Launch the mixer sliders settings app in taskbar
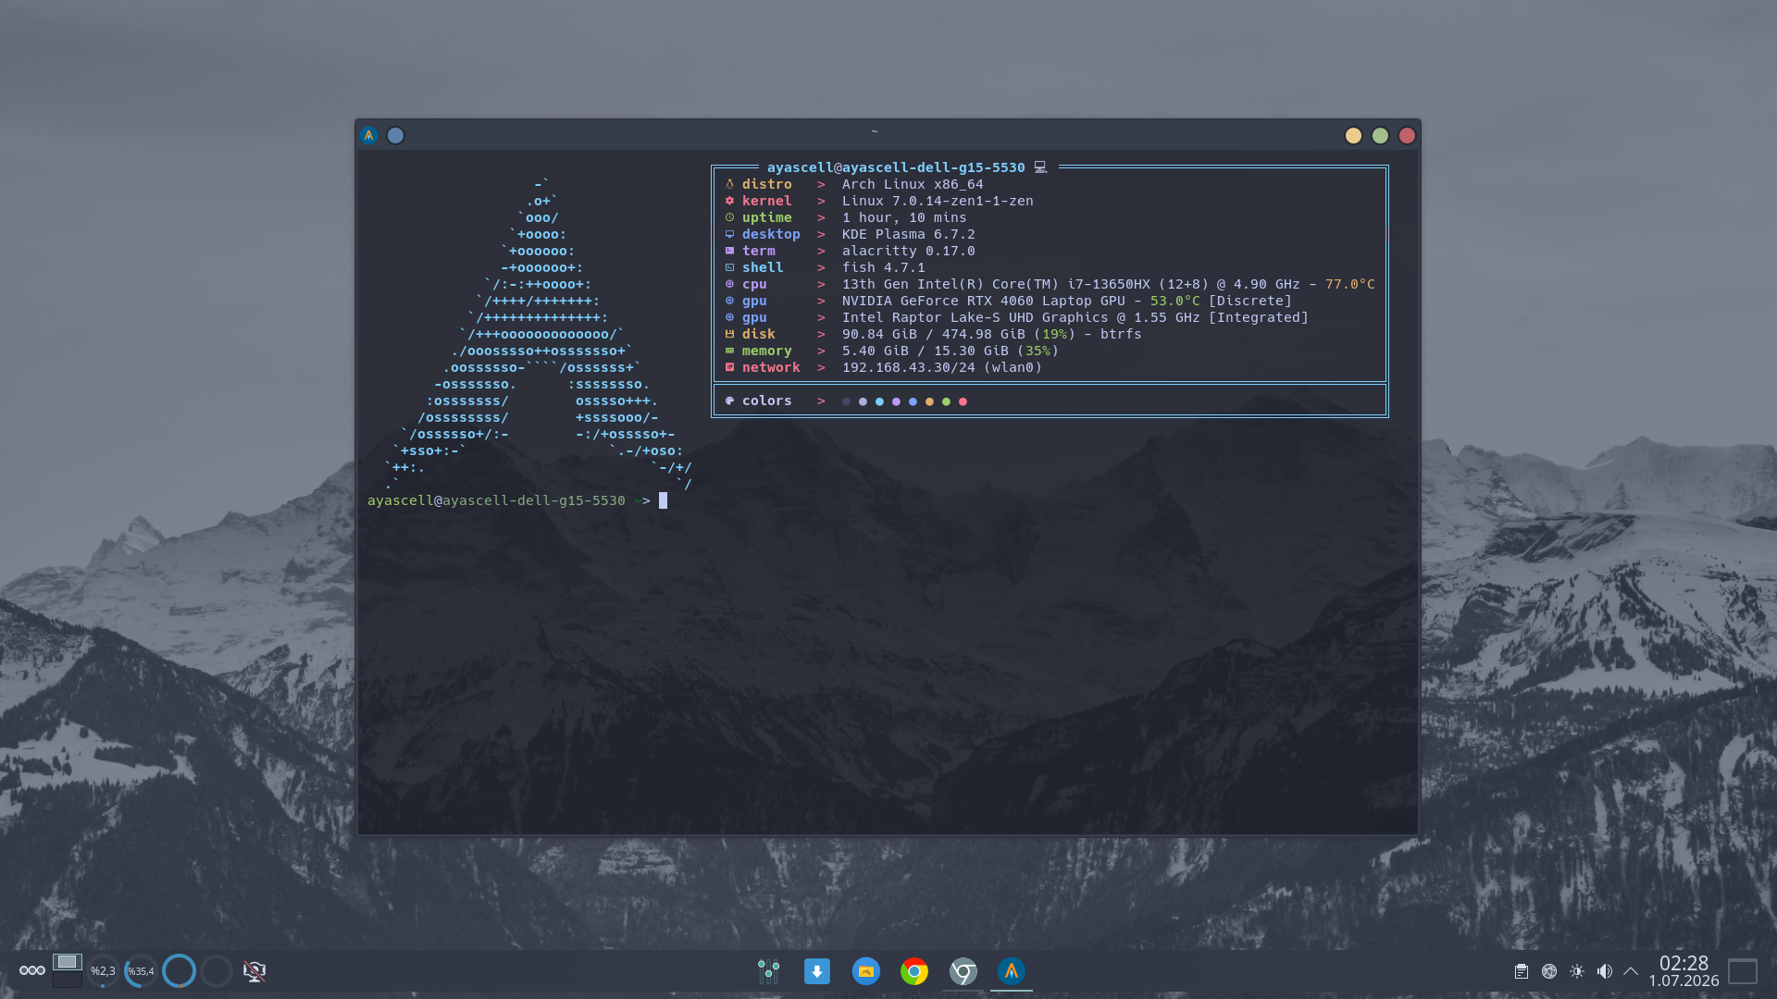The image size is (1777, 999). coord(768,971)
